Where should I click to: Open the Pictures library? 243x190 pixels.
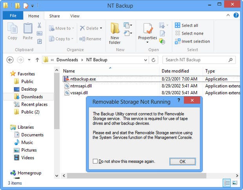click(x=25, y=150)
